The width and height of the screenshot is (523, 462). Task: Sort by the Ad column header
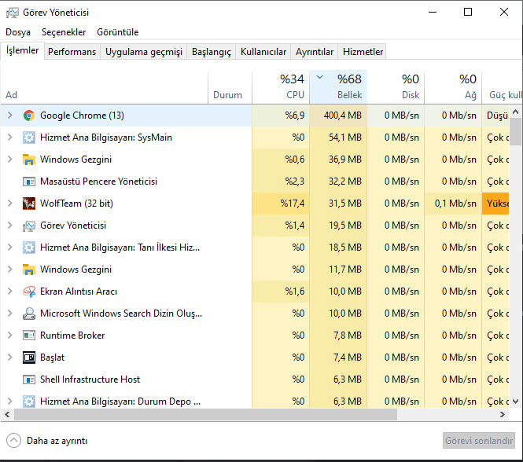(x=104, y=87)
